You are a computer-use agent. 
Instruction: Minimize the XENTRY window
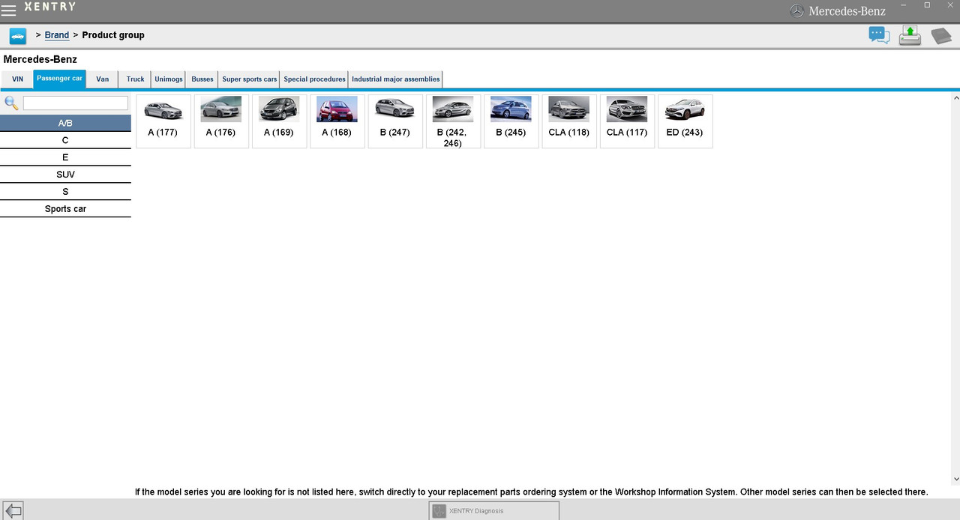[903, 6]
